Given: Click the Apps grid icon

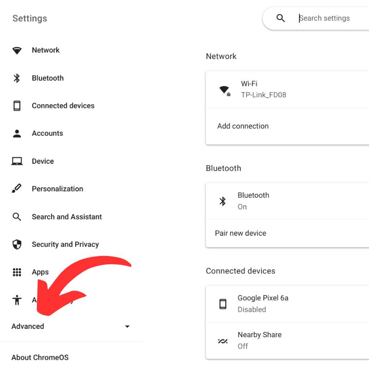Looking at the screenshot, I should tap(17, 272).
